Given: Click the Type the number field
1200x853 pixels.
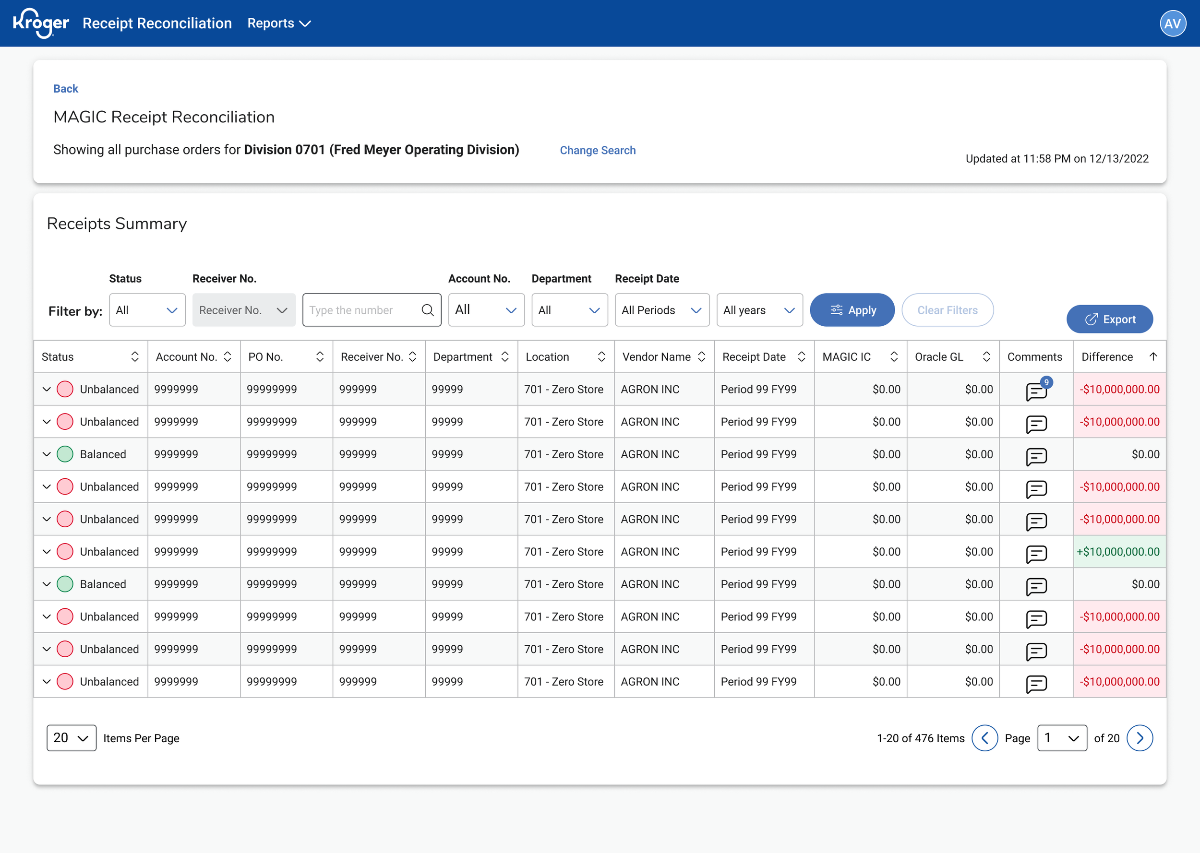Looking at the screenshot, I should click(x=362, y=310).
